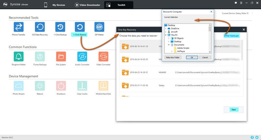Expand the 3D Objects tree node
The height and width of the screenshot is (140, 261).
coord(169,38)
